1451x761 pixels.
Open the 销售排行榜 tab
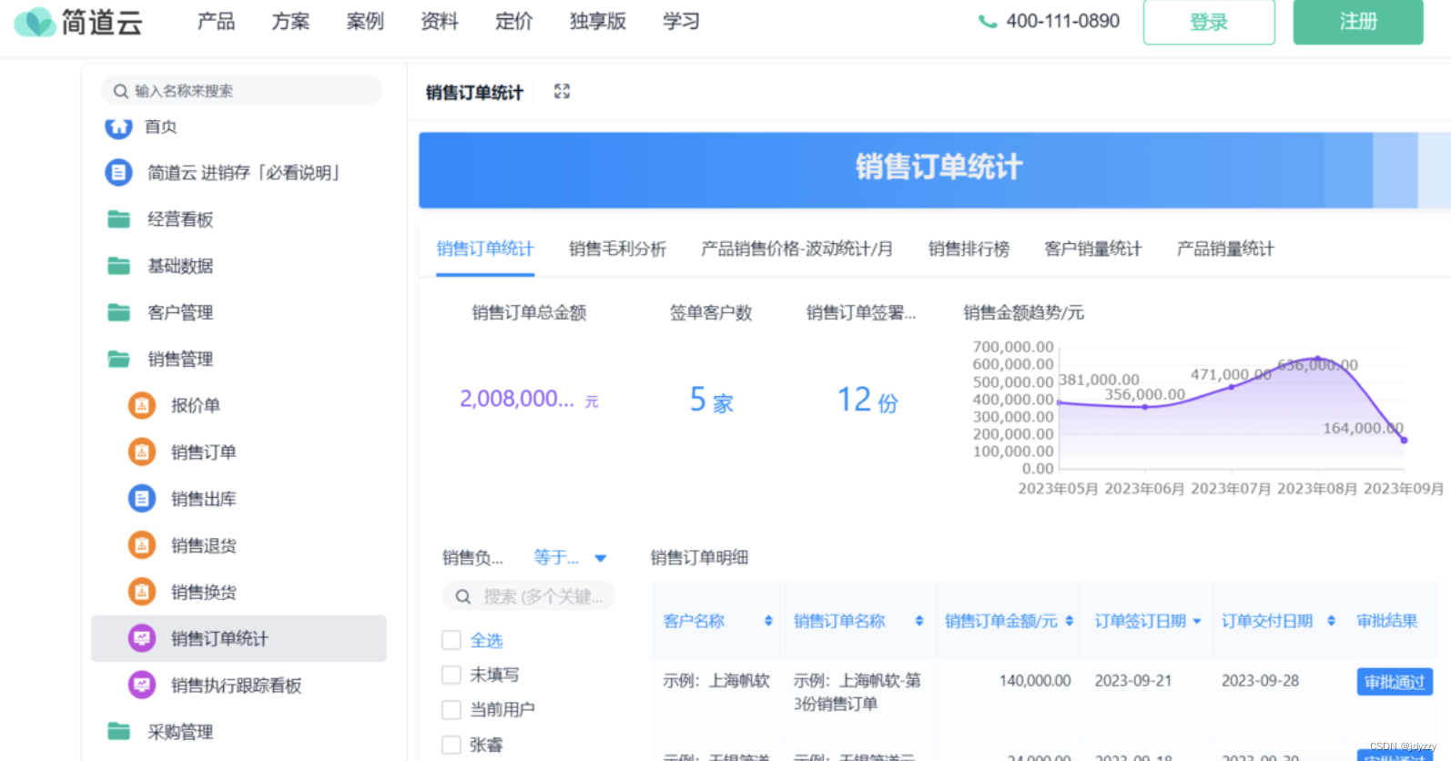969,249
